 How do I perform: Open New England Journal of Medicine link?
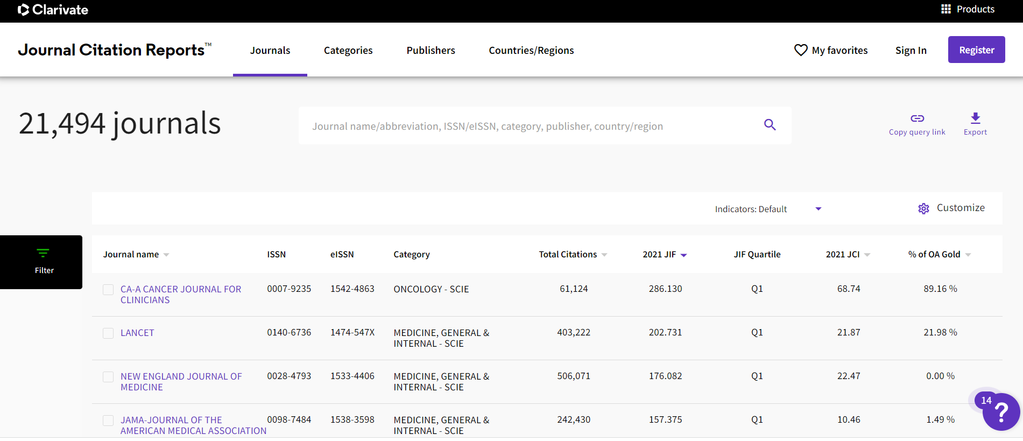point(181,382)
